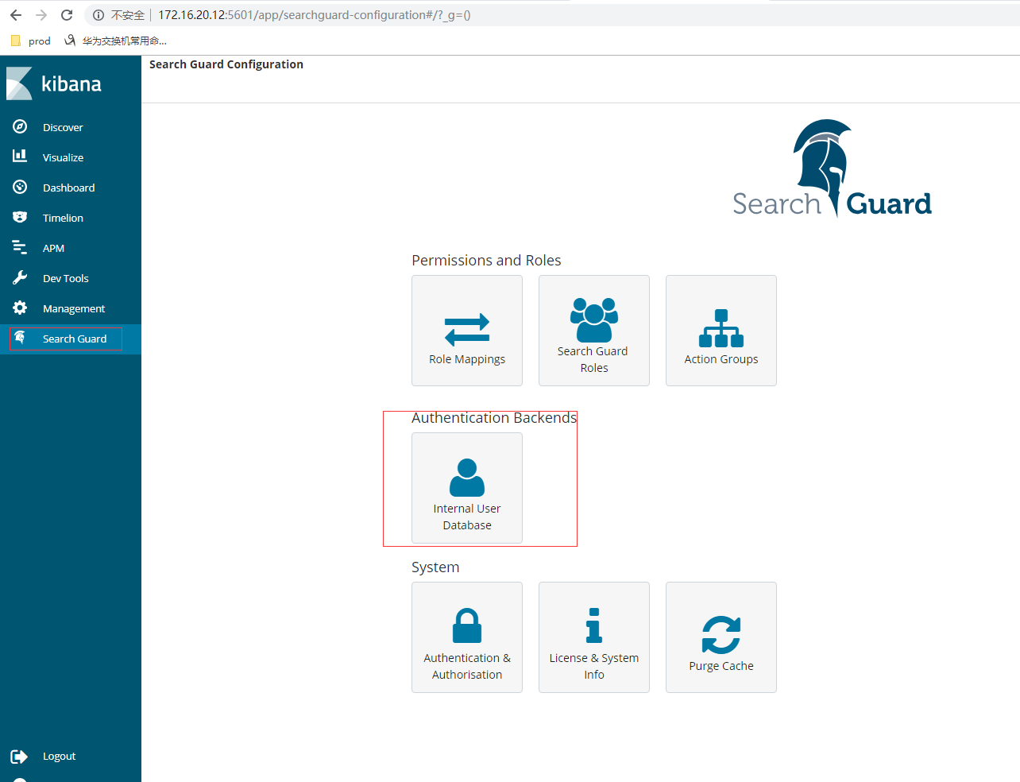Click the System section heading
This screenshot has height=782, width=1020.
tap(435, 567)
